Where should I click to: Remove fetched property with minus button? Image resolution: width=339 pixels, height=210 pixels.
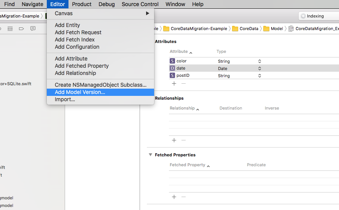[183, 197]
